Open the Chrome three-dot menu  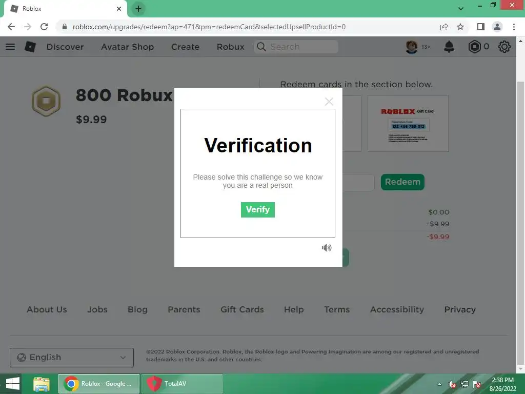pos(514,27)
